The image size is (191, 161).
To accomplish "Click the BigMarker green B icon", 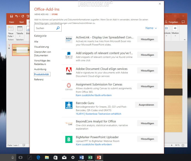I will pos(69,139).
